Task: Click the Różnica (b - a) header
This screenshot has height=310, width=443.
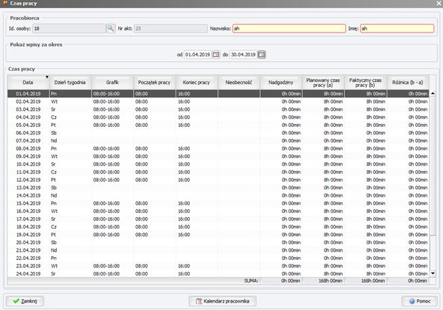Action: 408,82
